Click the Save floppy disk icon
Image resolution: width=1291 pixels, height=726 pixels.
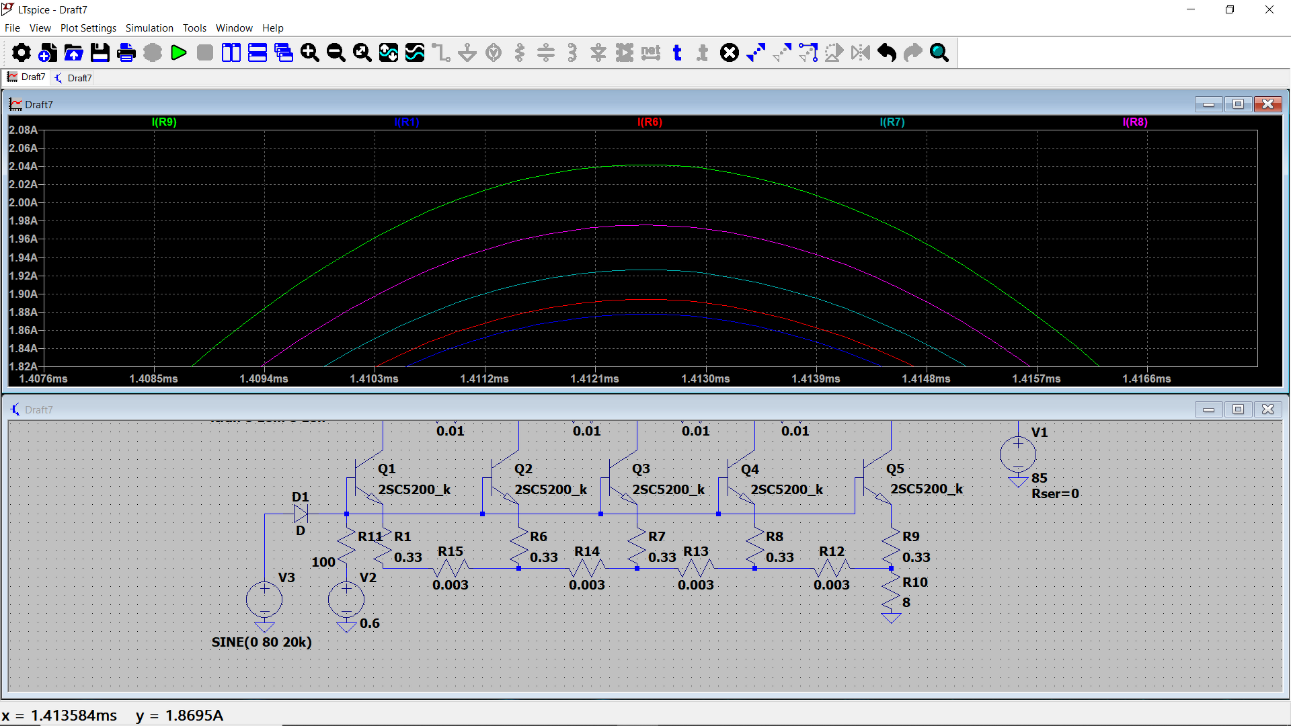click(100, 52)
